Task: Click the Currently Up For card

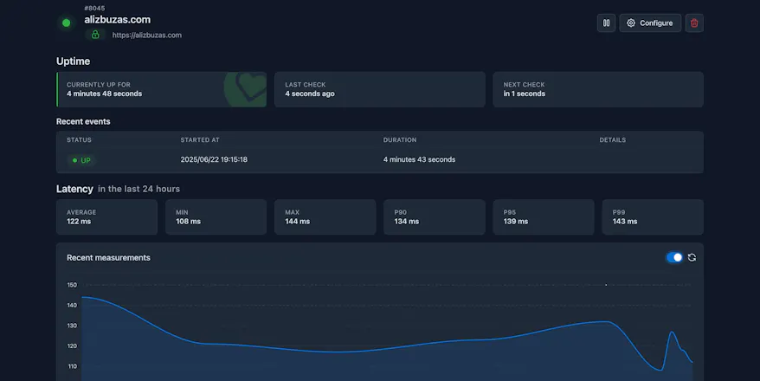Action: (x=161, y=89)
